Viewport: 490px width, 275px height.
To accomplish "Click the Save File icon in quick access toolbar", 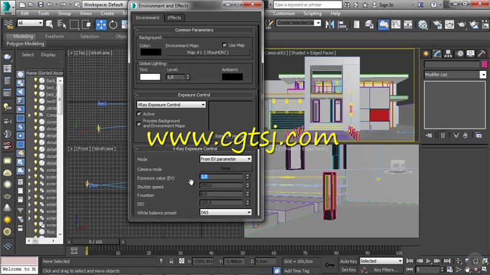I will [40, 5].
